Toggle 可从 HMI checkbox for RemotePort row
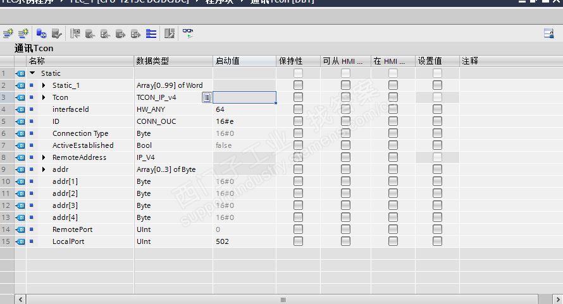The width and height of the screenshot is (563, 304). point(345,229)
